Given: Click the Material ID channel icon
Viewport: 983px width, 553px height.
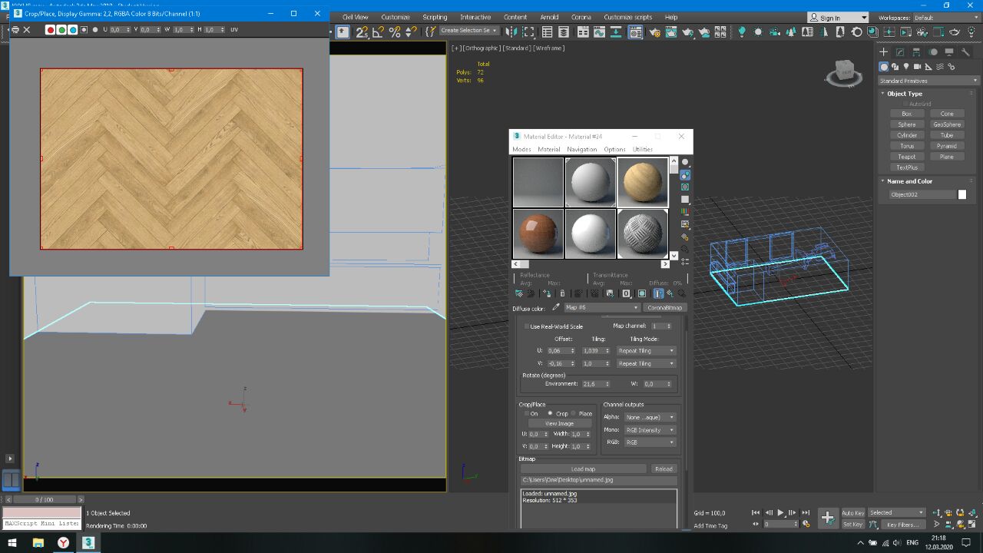Looking at the screenshot, I should tap(627, 293).
